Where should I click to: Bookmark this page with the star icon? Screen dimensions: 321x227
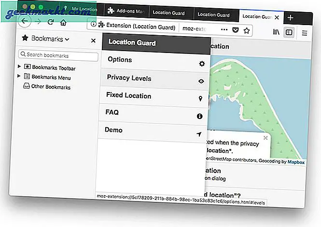coord(247,30)
